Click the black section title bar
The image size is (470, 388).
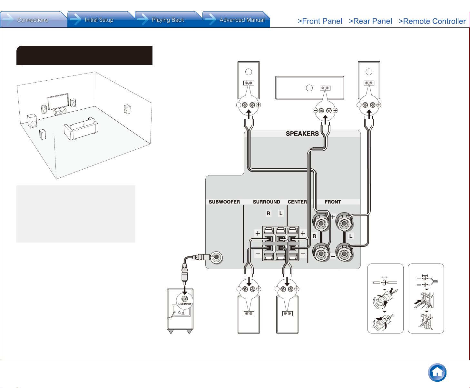[x=84, y=55]
